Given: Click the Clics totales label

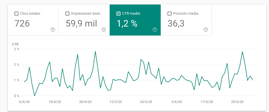Looking at the screenshot, I should (x=30, y=14).
